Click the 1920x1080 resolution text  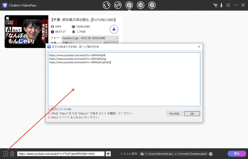[83, 27]
